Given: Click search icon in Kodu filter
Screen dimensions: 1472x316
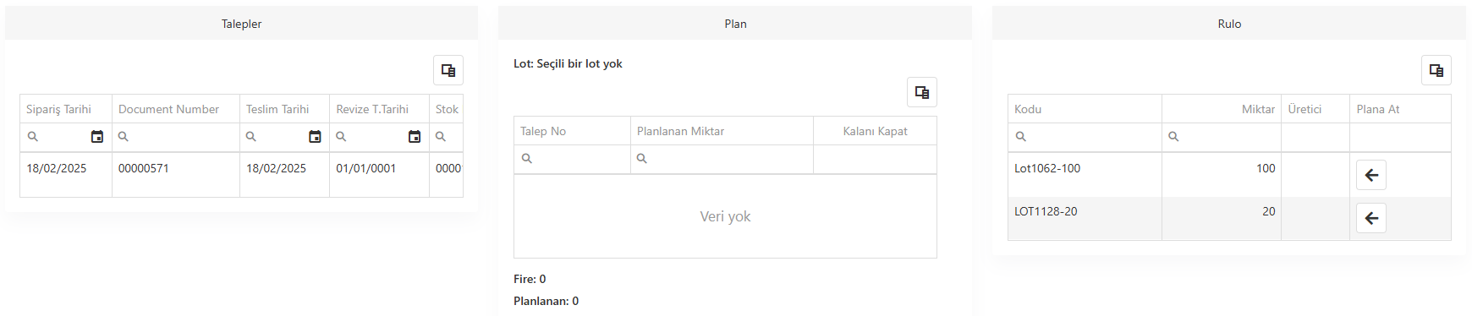Looking at the screenshot, I should (1021, 137).
